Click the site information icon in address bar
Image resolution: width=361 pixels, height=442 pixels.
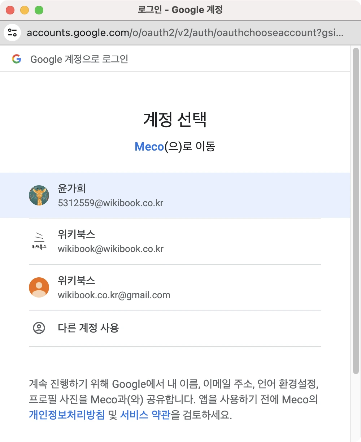tap(12, 32)
